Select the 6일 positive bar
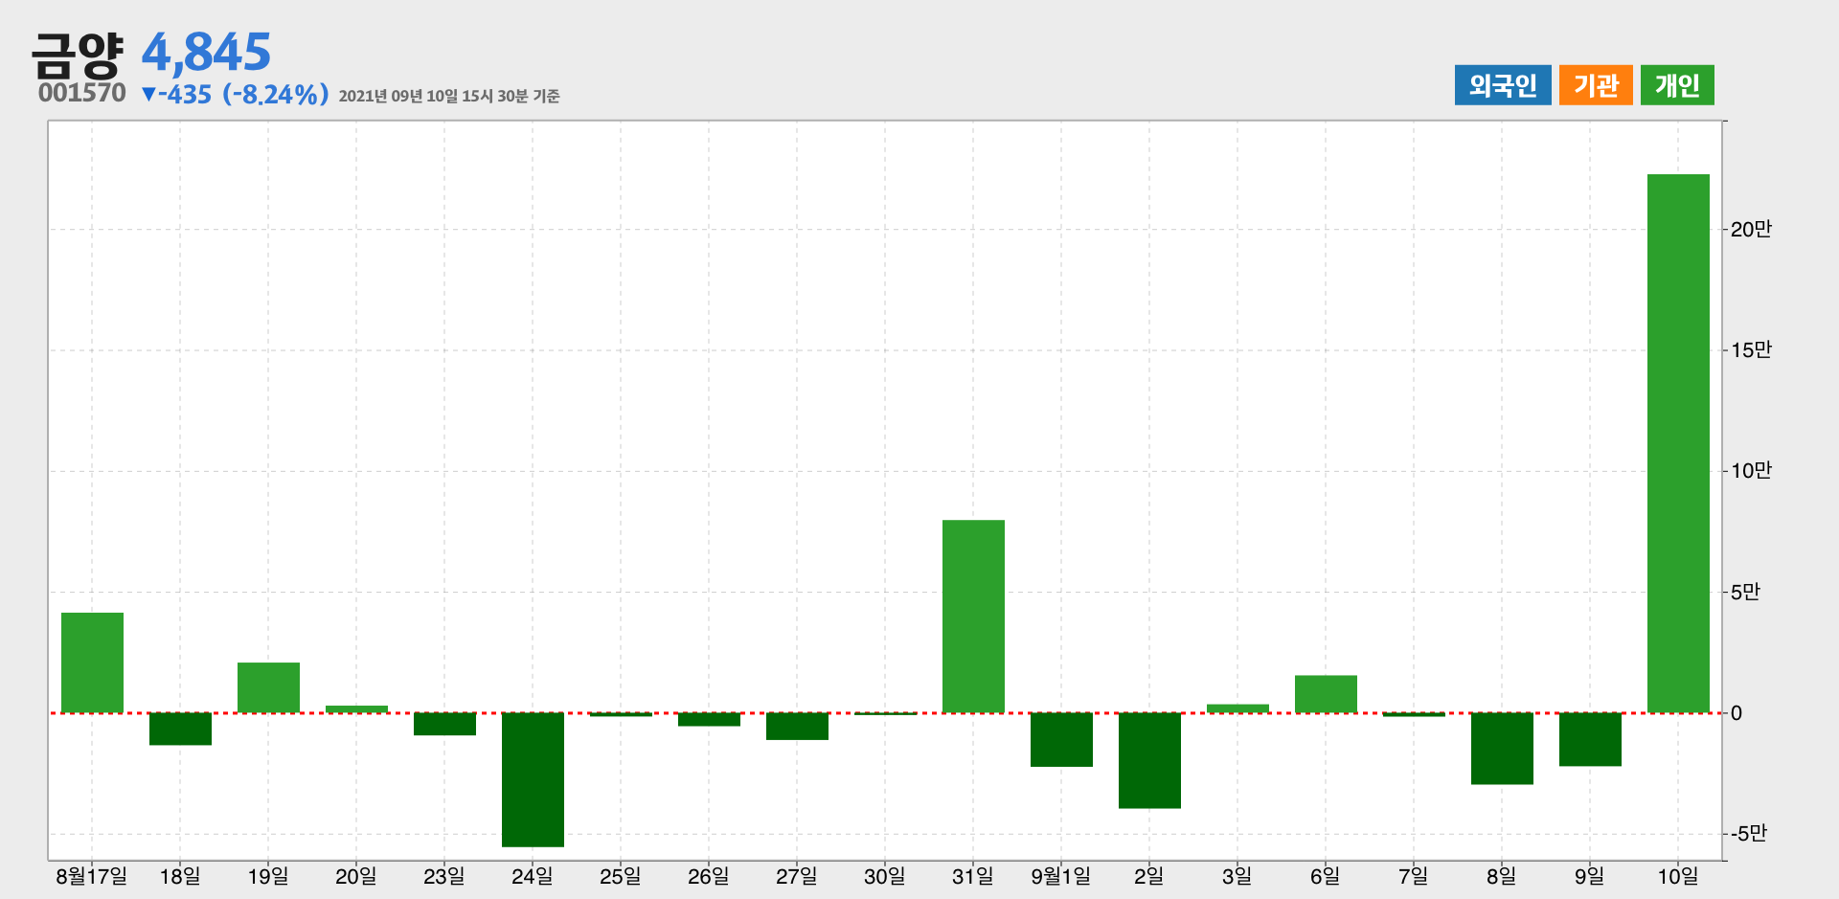Image resolution: width=1839 pixels, height=899 pixels. pyautogui.click(x=1326, y=694)
